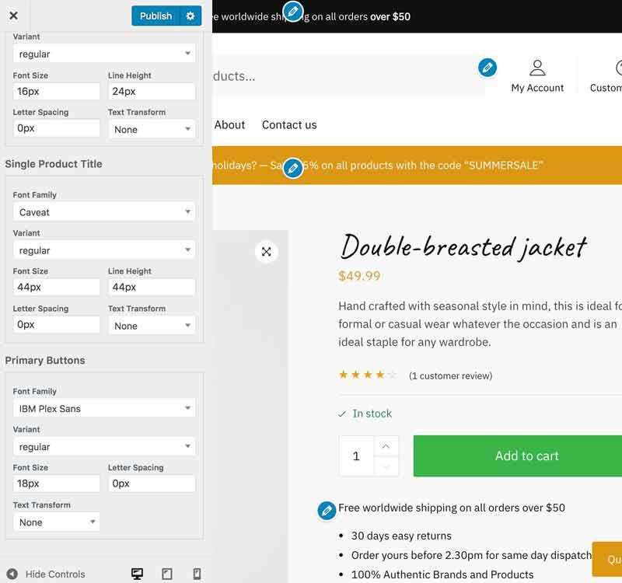Click orange button in bottom right corner
Viewport: 622px width, 583px height.
[x=607, y=559]
